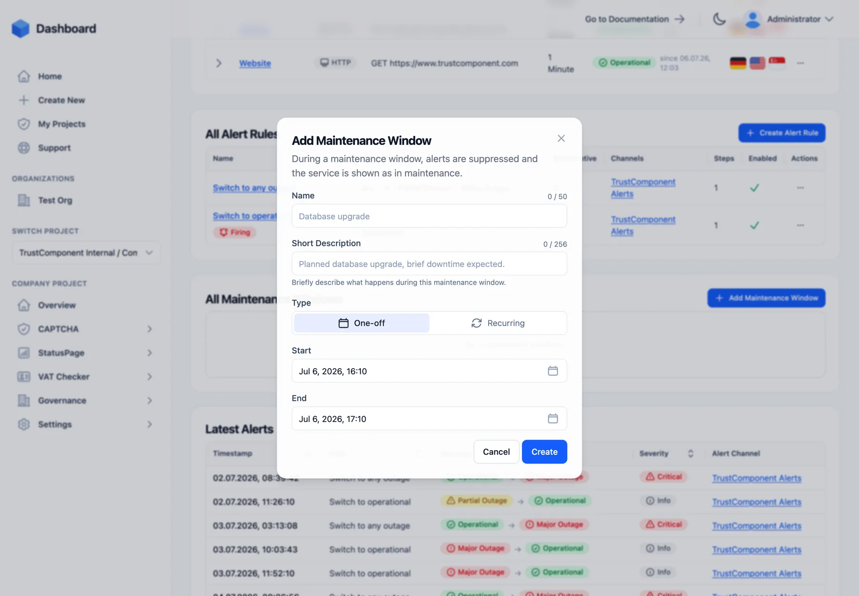The width and height of the screenshot is (859, 596).
Task: Open Overview in company project
Action: (x=57, y=305)
